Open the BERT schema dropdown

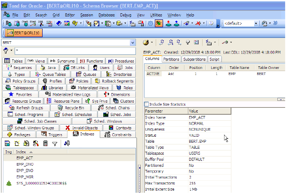point(132,43)
